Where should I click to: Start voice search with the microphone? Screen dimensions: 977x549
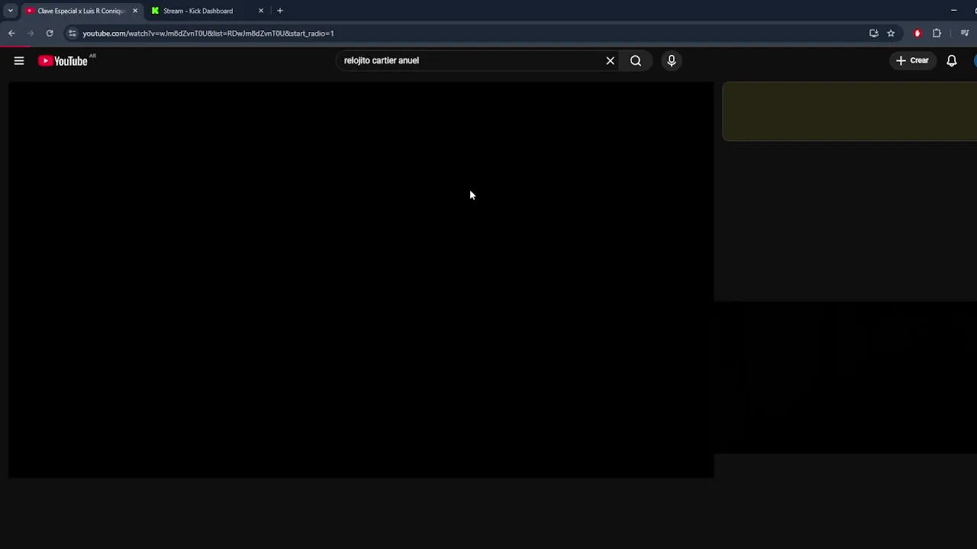(672, 60)
